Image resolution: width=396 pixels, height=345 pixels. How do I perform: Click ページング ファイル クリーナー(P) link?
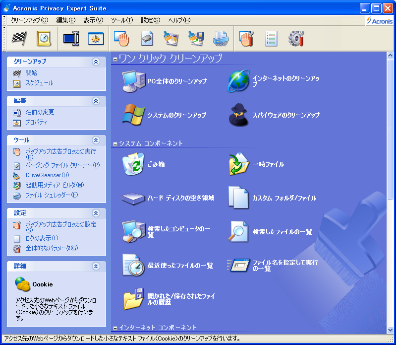point(62,165)
